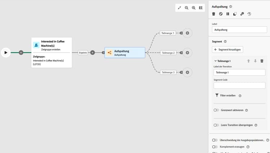Enable the Grenzwert aktivieren toggle
Viewport: 270px width, 153px height.
[x=216, y=110]
